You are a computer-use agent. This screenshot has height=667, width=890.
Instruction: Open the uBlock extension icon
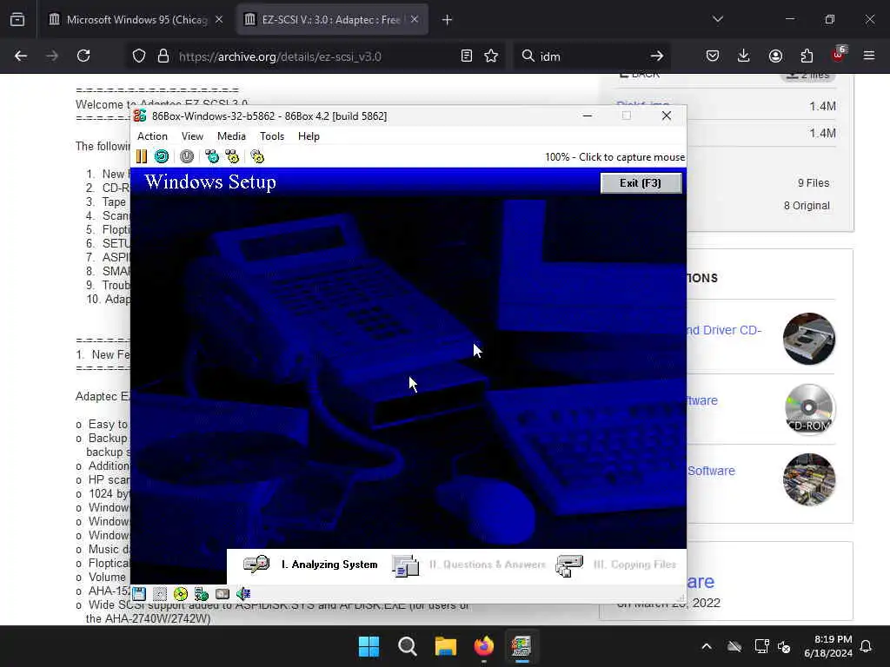tap(839, 55)
